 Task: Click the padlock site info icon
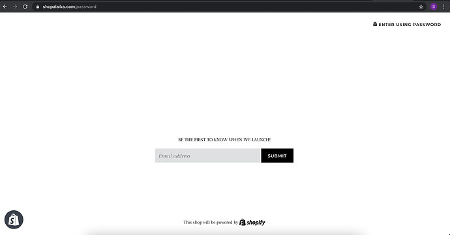click(38, 7)
